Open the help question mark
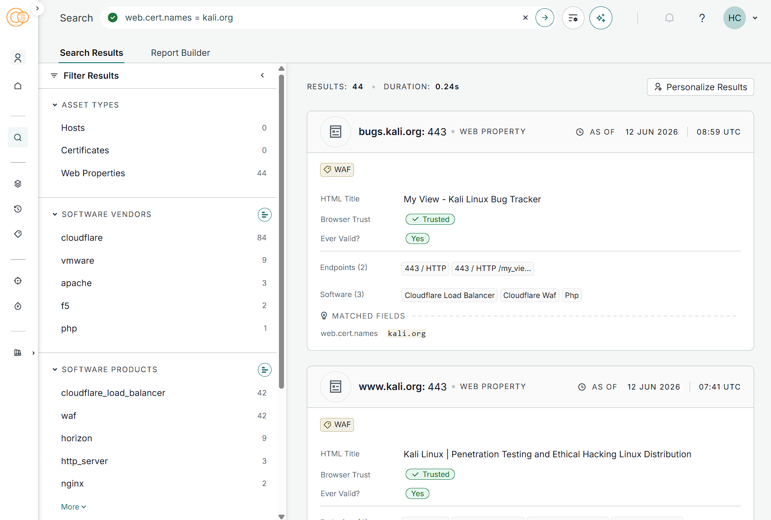This screenshot has width=771, height=520. 702,18
